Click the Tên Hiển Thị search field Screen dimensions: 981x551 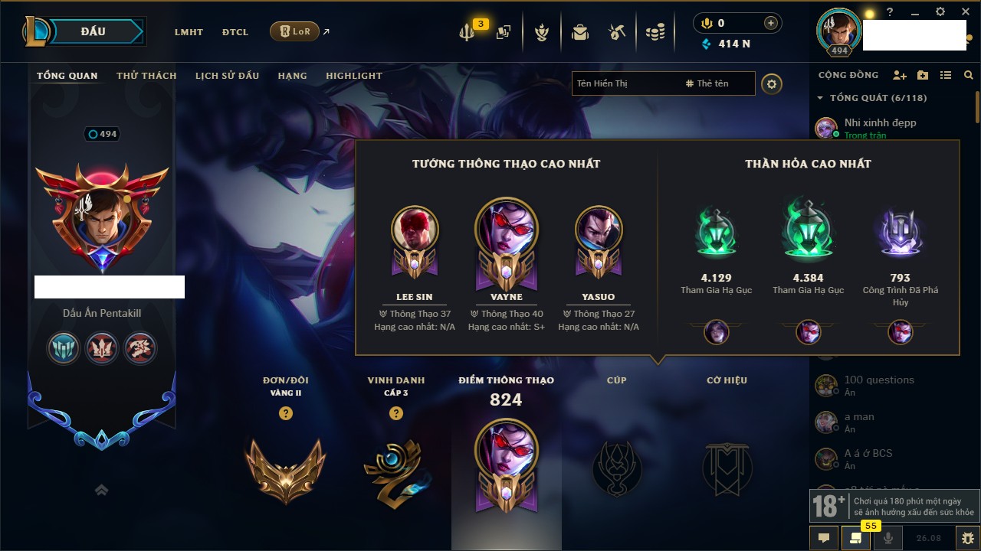point(625,83)
